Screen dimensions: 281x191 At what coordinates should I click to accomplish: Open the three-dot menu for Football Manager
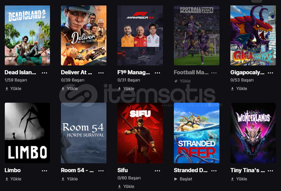(x=214, y=73)
